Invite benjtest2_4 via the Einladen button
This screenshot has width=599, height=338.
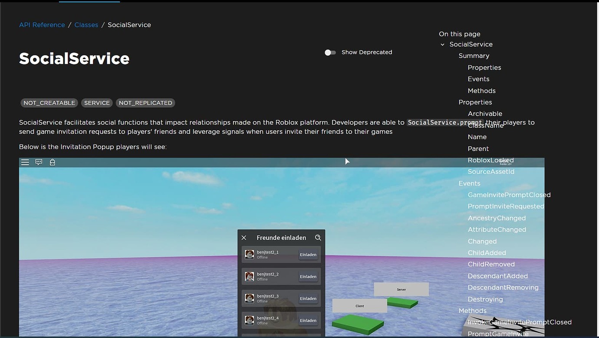click(x=308, y=320)
